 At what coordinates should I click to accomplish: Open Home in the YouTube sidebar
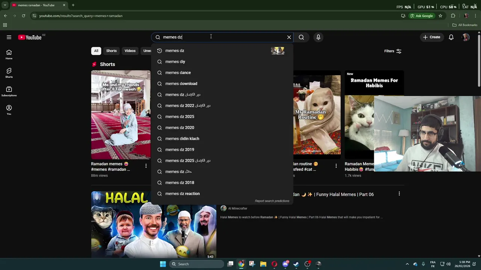tap(9, 55)
